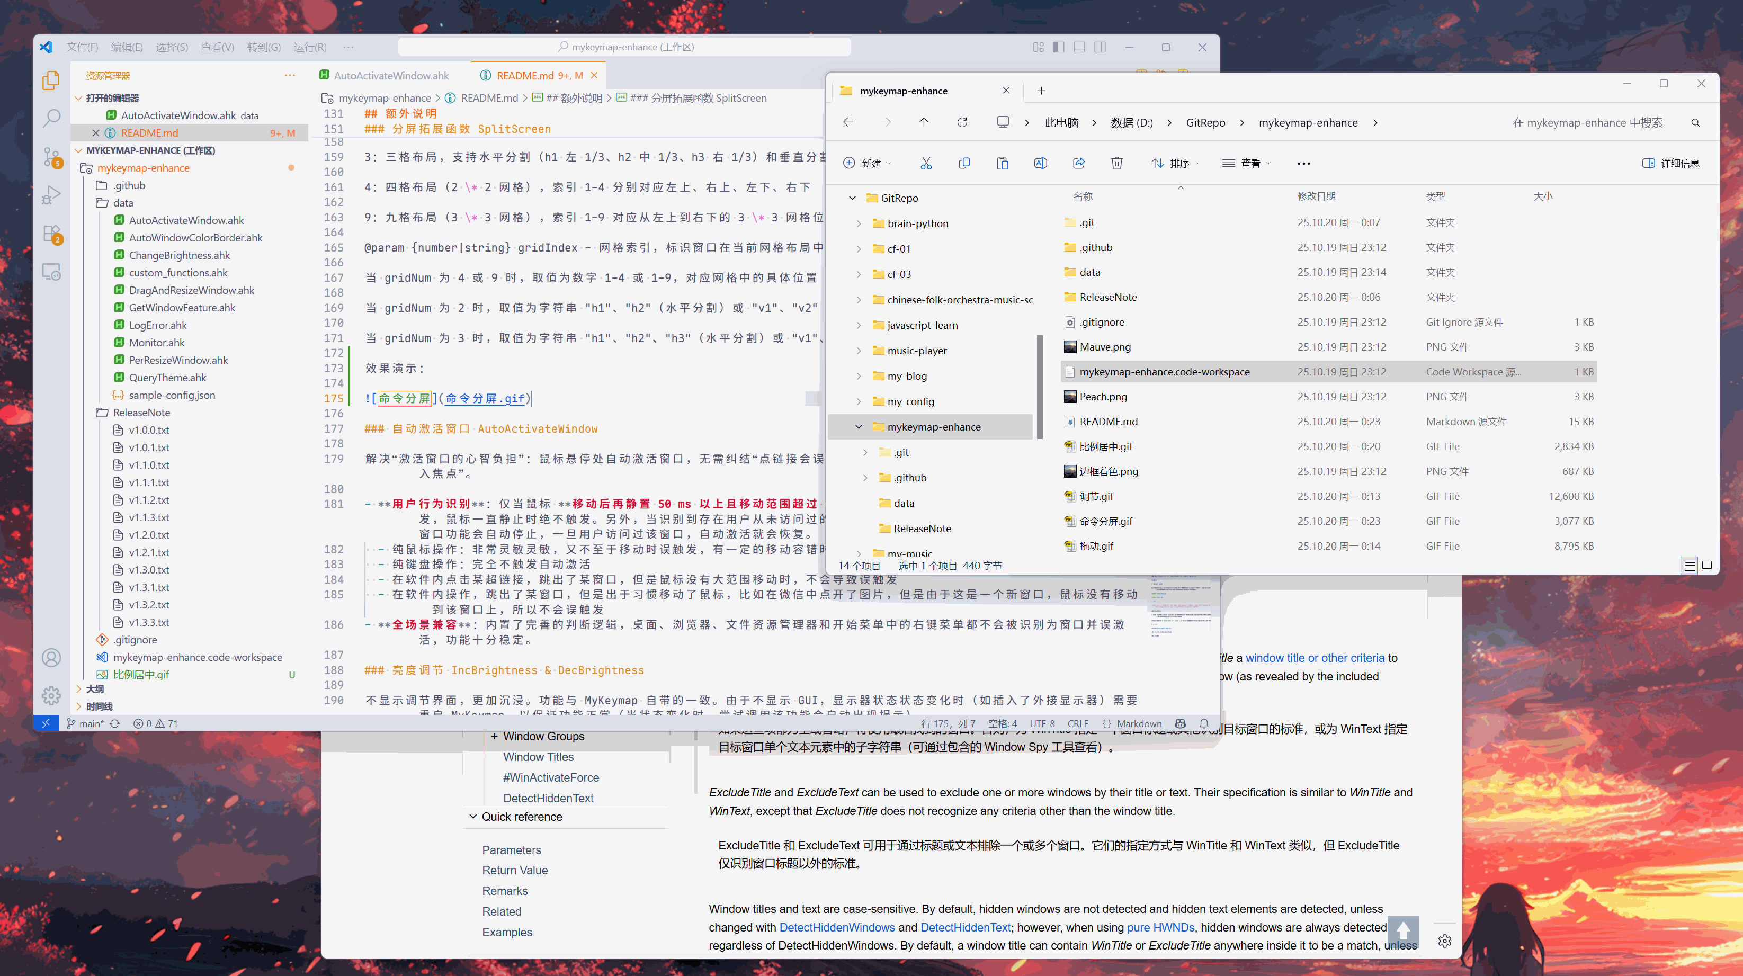Click the Delete icon in Explorer toolbar

pos(1116,163)
